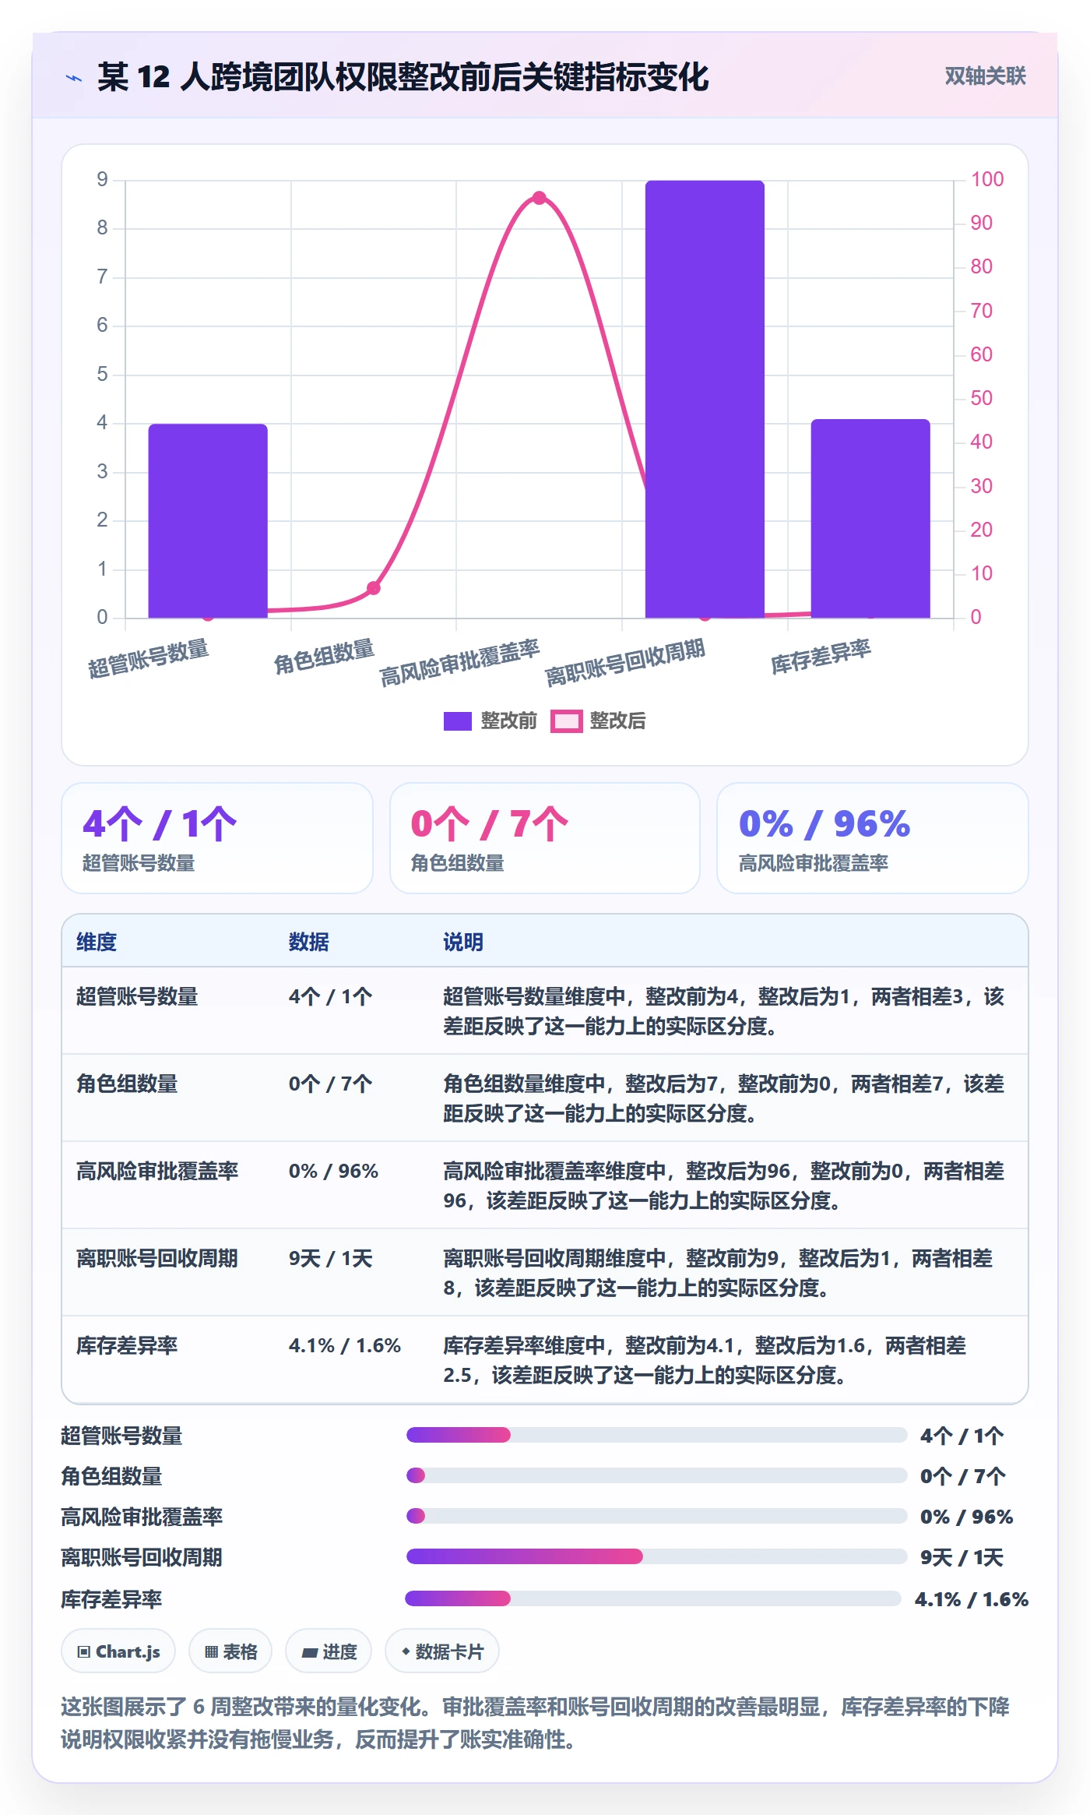Click the 数据卡片 chip diamond icon
Image resolution: width=1090 pixels, height=1815 pixels.
[x=406, y=1651]
